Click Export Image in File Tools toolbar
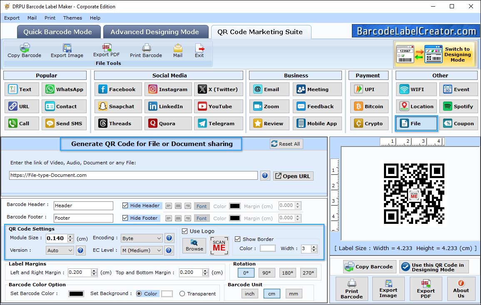Viewport: 481px width, 305px height. (67, 51)
